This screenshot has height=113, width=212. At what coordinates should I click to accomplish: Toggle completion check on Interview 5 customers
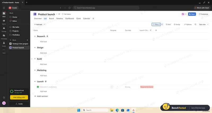[x=38, y=87]
